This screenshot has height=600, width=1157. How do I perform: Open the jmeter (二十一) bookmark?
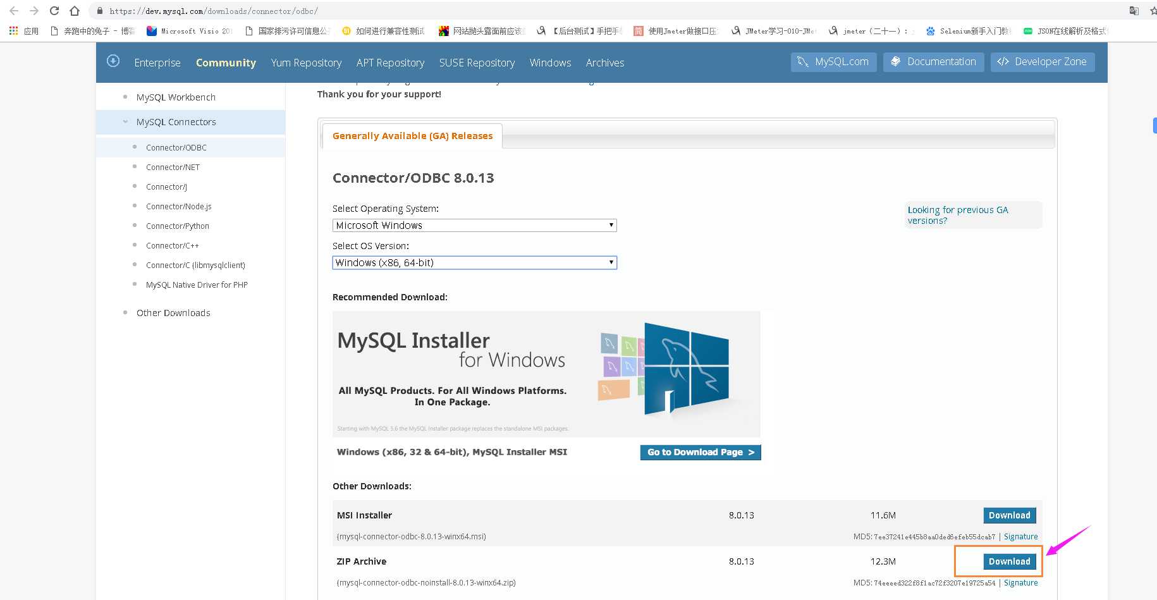[872, 31]
